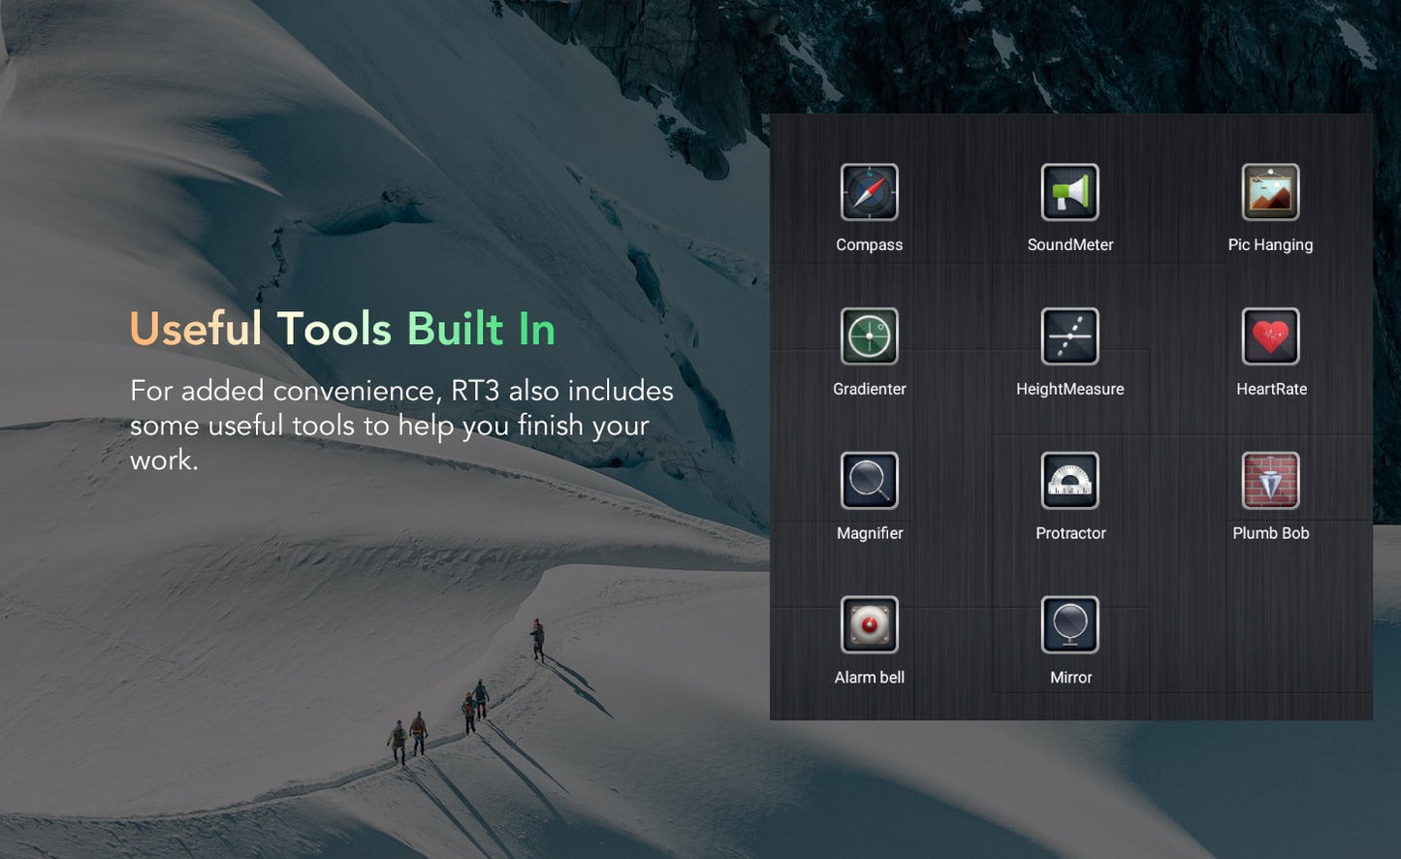Tap the HeartRate red heart icon
The height and width of the screenshot is (859, 1401).
coord(1270,336)
